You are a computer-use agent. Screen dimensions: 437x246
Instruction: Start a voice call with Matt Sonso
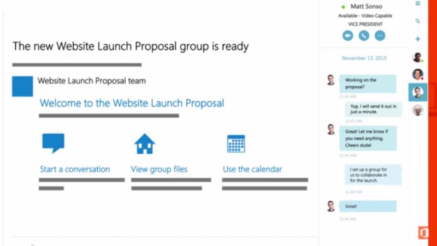coord(364,35)
